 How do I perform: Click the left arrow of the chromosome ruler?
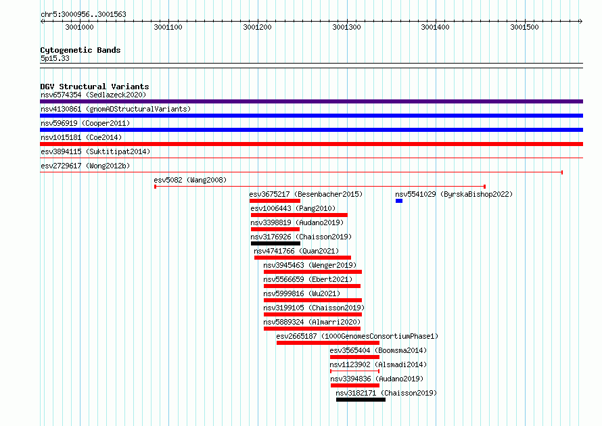click(x=42, y=21)
